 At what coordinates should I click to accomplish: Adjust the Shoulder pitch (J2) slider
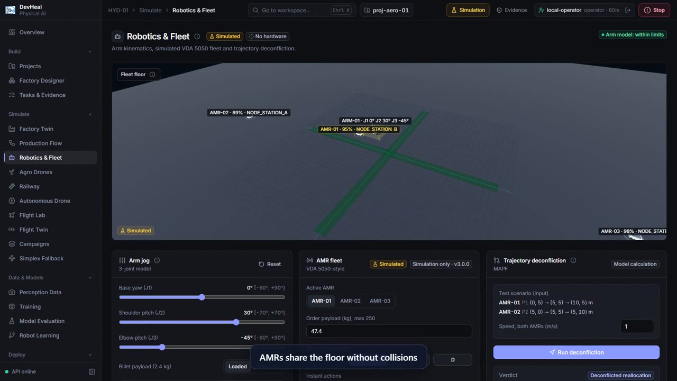[202, 322]
